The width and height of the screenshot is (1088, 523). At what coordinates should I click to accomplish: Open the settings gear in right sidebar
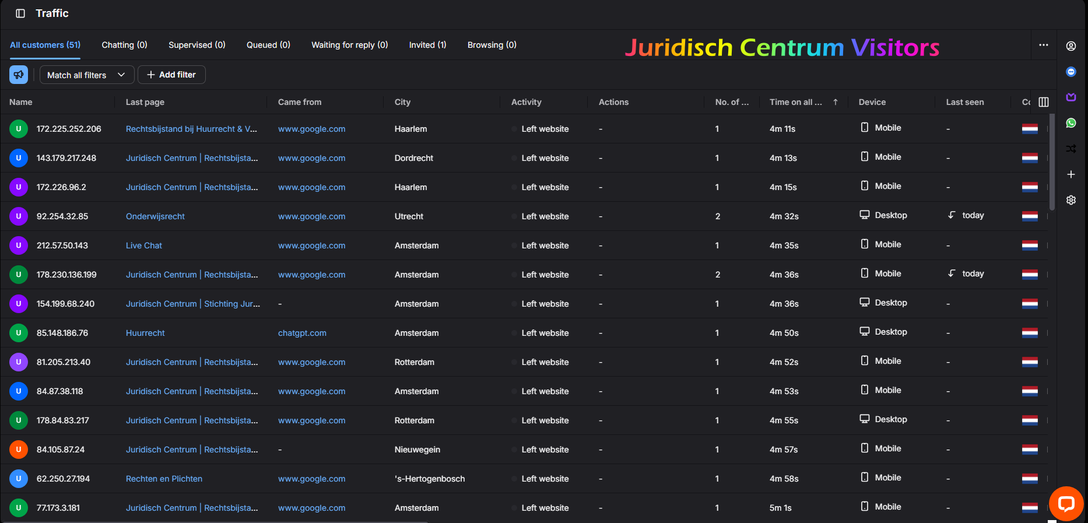click(x=1071, y=200)
